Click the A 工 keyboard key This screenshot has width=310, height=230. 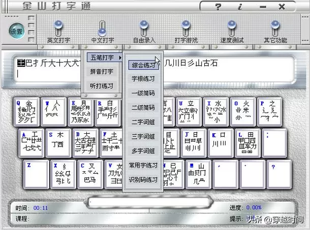click(31, 143)
